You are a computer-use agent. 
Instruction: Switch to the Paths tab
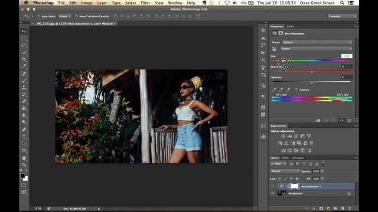coord(285,158)
